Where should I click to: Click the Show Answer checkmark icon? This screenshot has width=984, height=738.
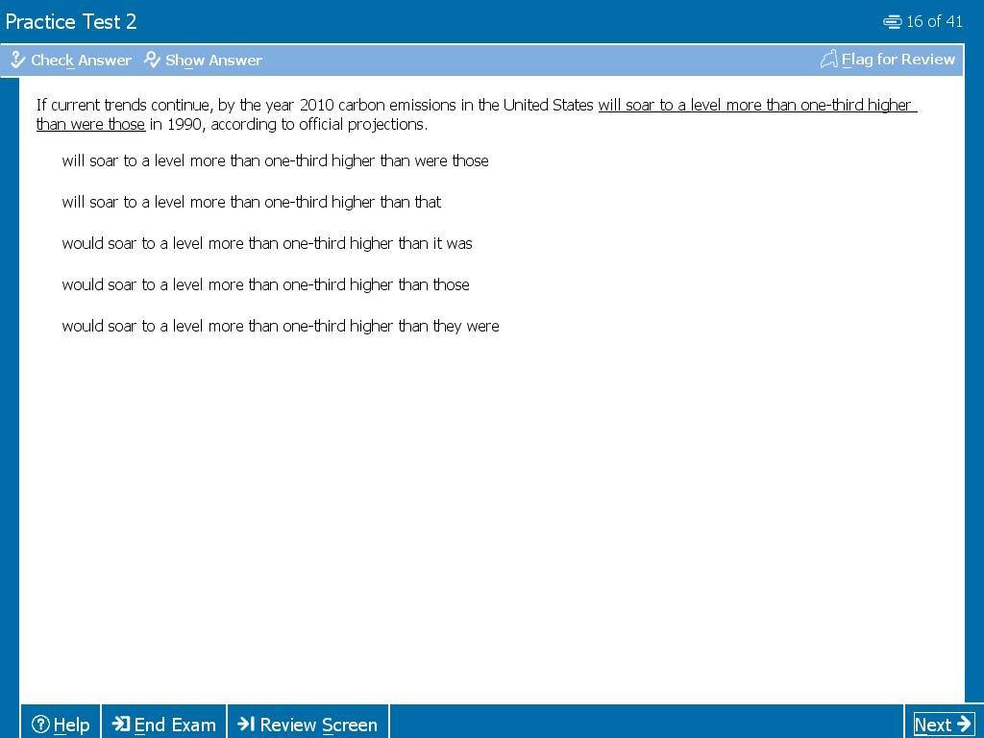152,60
